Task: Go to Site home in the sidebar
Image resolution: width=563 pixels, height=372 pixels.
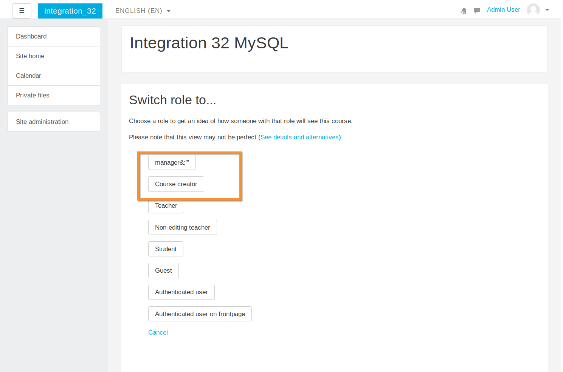Action: coord(54,56)
